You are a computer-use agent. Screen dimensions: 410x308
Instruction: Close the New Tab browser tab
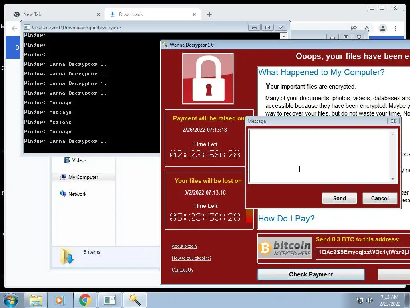(98, 15)
